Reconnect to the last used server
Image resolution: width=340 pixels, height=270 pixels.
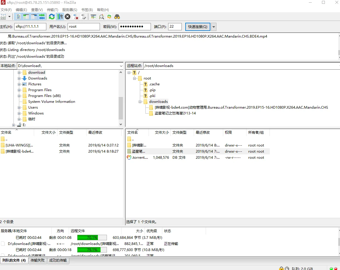click(83, 17)
